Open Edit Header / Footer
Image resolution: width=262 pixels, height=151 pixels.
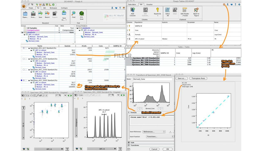pos(185,12)
